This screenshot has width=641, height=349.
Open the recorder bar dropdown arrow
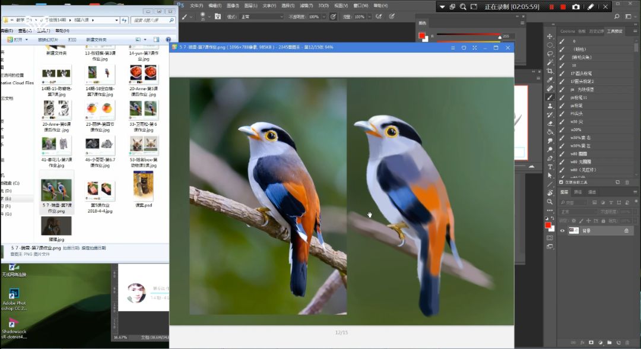(442, 7)
